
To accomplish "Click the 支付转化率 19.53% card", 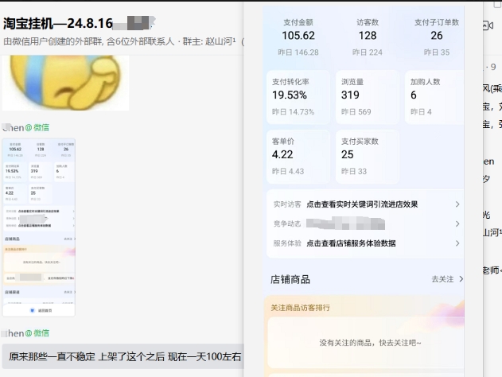I will [298, 96].
